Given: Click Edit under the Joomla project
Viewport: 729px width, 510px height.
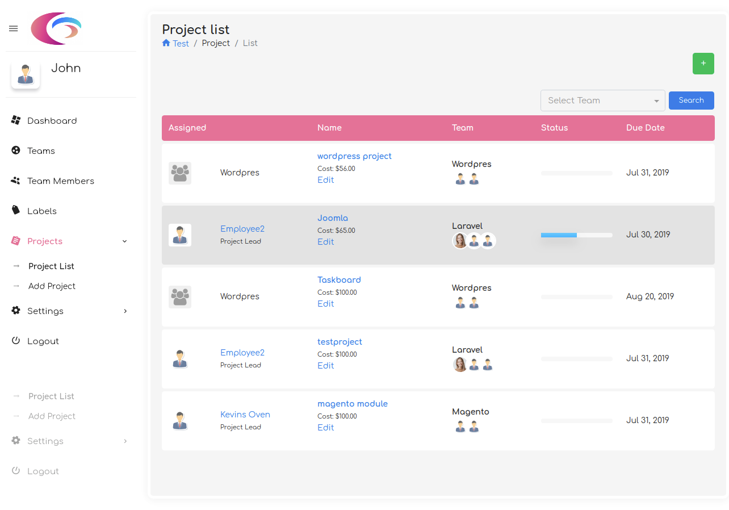Looking at the screenshot, I should tap(325, 242).
